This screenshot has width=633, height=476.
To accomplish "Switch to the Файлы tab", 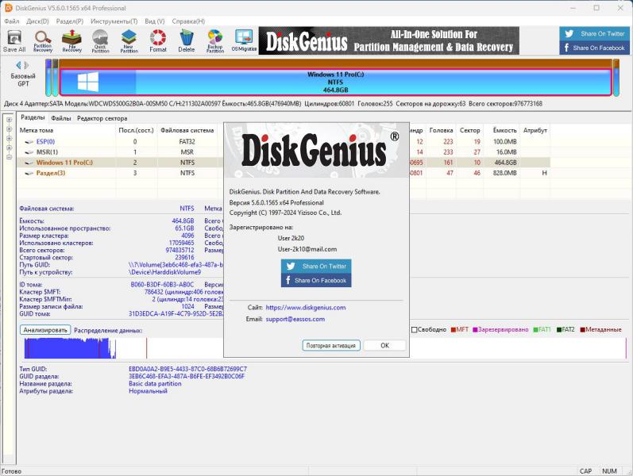I will coord(61,118).
